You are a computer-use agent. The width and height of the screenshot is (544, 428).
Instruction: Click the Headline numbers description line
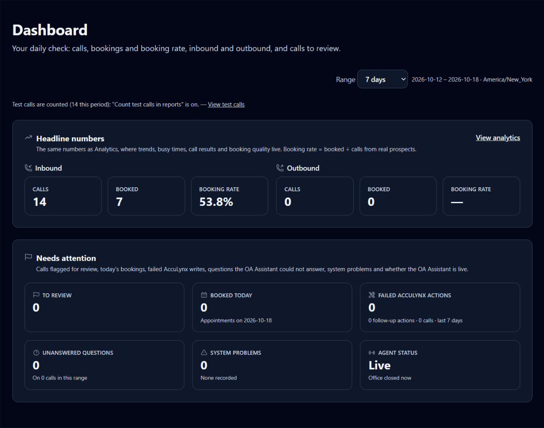click(226, 149)
